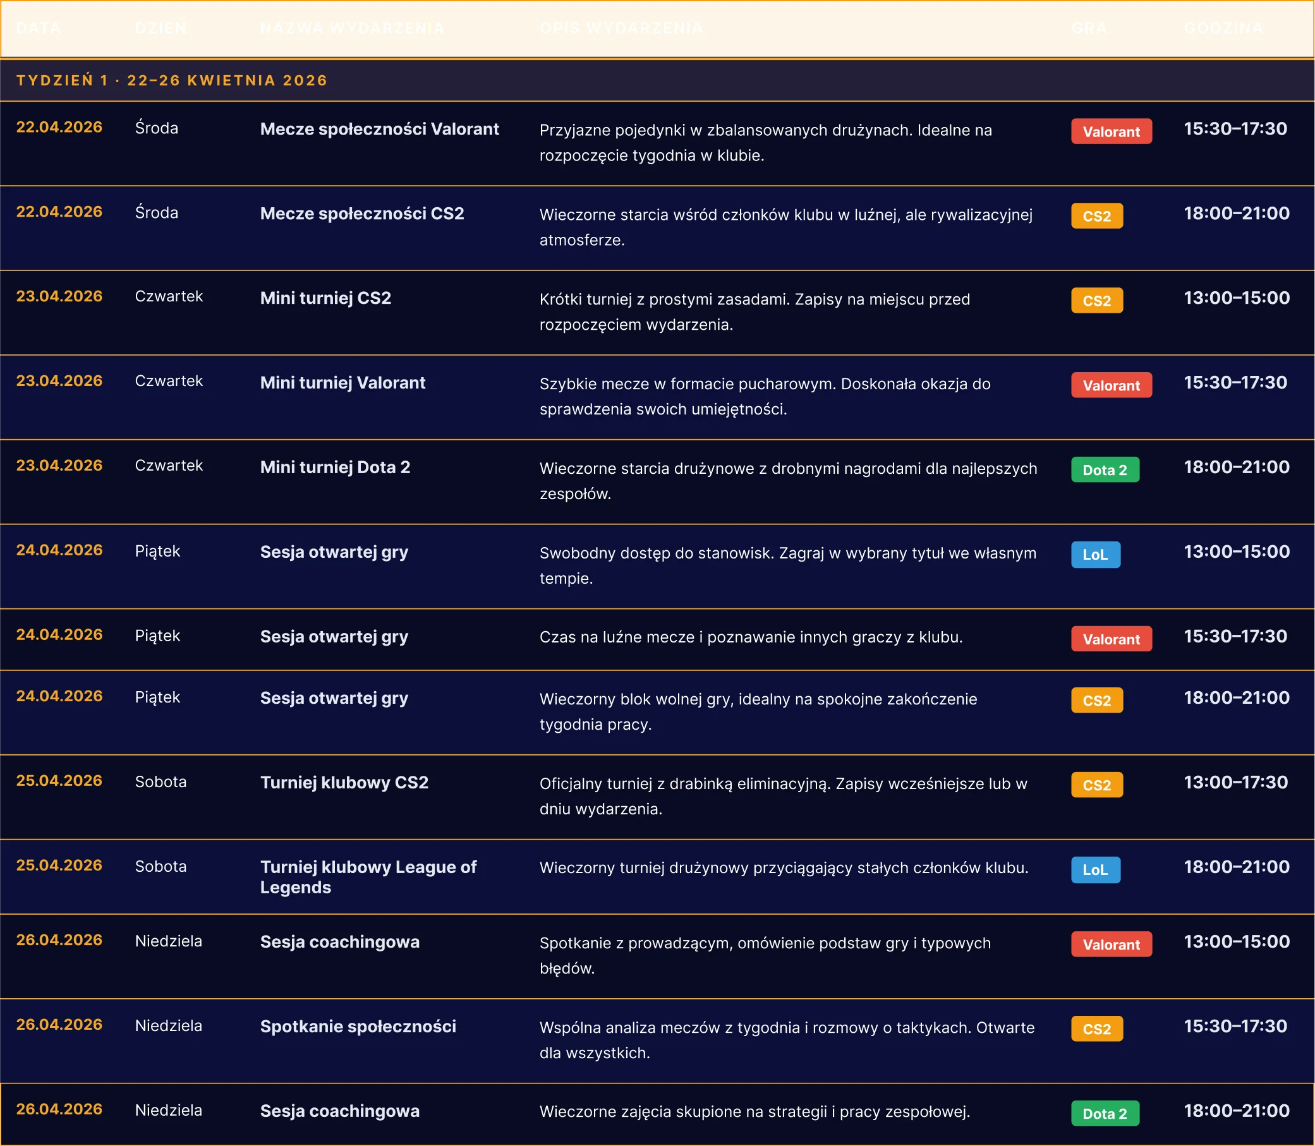The width and height of the screenshot is (1315, 1146).
Task: Open the 'Mecze społeczności CS2' event name
Action: pyautogui.click(x=362, y=214)
